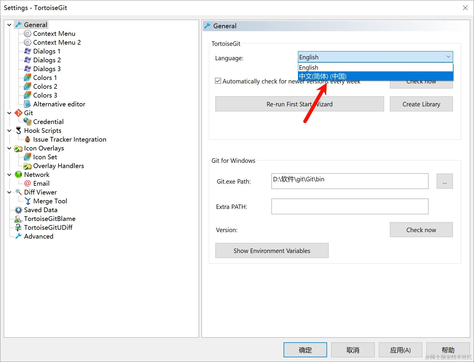
Task: Click the Icon Set icon
Action: click(x=28, y=157)
